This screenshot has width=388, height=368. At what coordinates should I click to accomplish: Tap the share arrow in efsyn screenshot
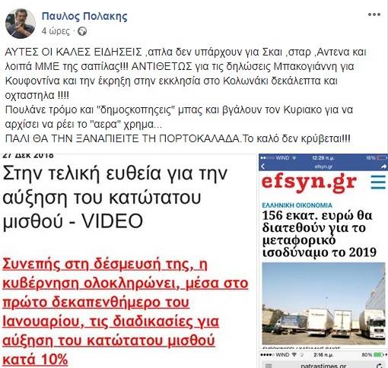point(383,167)
